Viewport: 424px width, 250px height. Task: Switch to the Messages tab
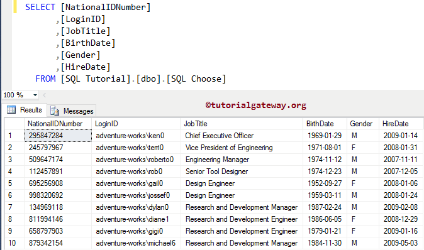pyautogui.click(x=72, y=111)
